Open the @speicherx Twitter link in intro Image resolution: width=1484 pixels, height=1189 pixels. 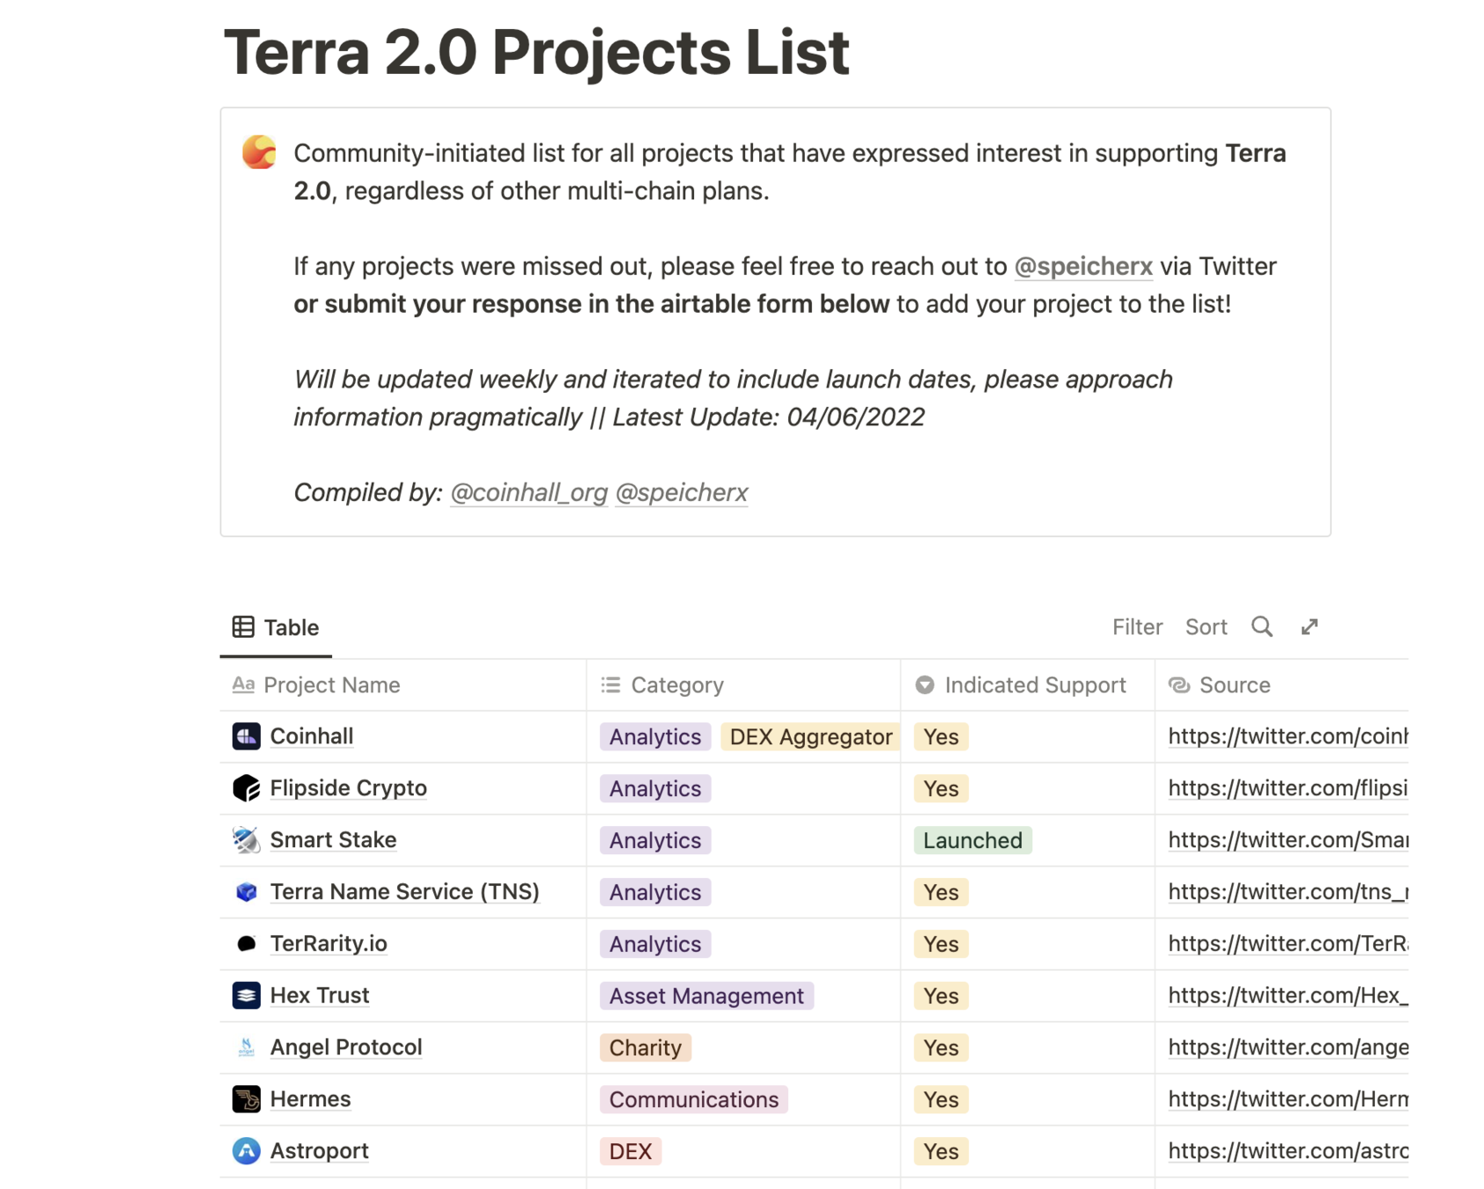coord(1083,266)
